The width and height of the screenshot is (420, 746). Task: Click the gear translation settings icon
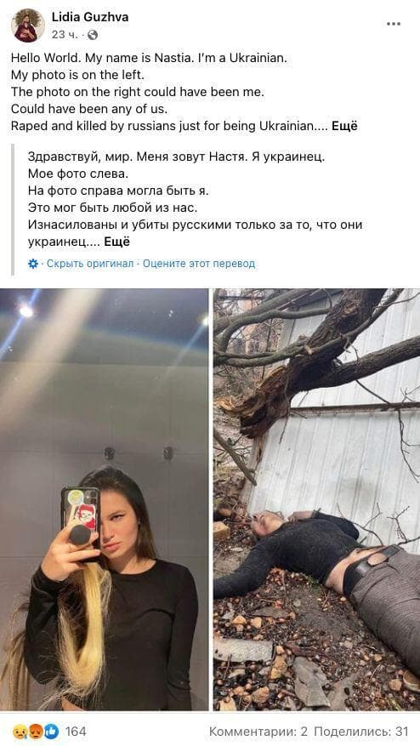tap(33, 264)
